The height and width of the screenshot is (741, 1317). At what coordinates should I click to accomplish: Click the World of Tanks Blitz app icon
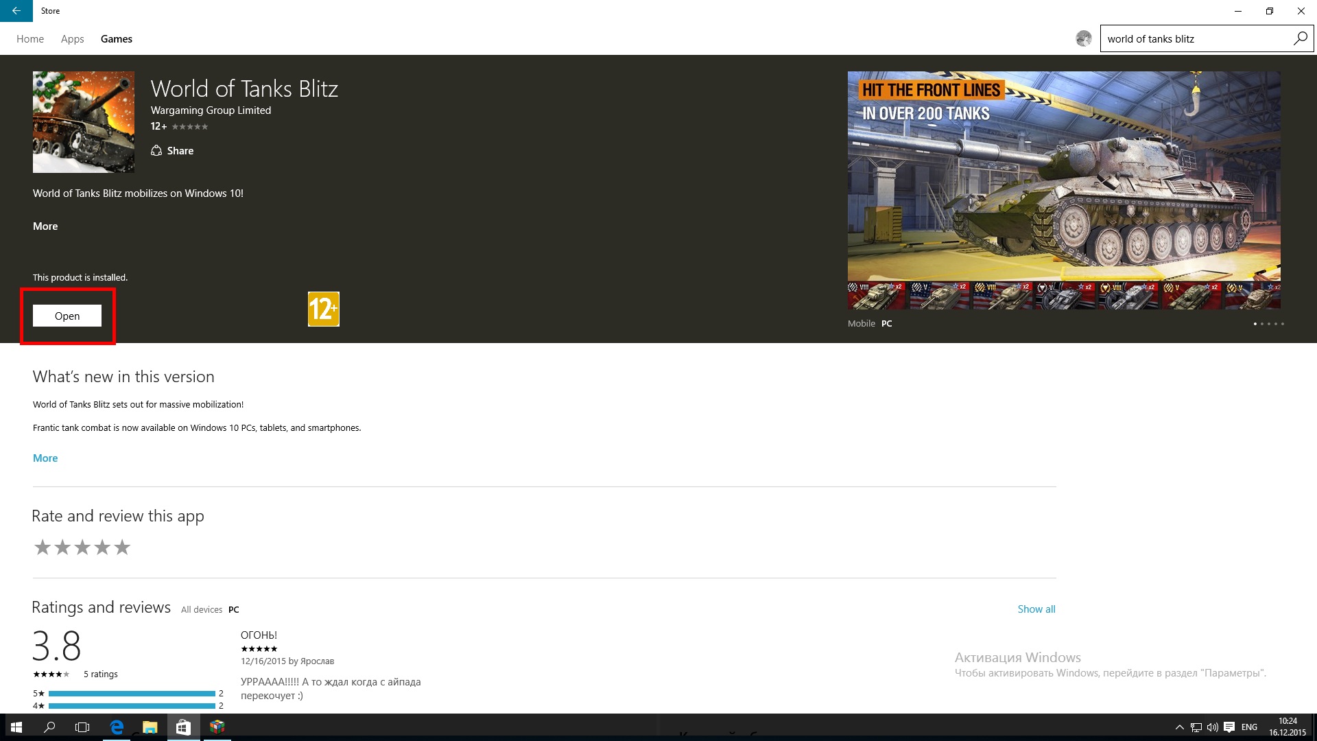click(x=84, y=122)
